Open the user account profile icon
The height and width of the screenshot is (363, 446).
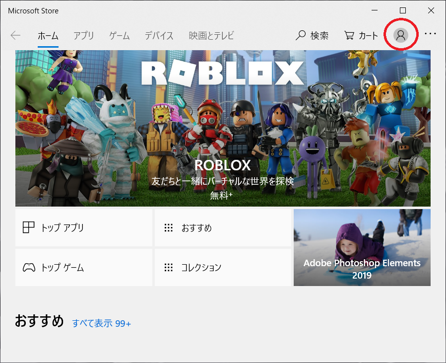coord(401,35)
